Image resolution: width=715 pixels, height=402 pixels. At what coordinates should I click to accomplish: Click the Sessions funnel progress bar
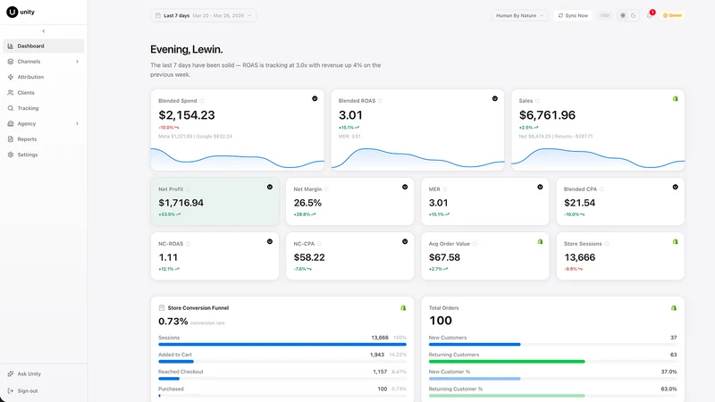282,345
